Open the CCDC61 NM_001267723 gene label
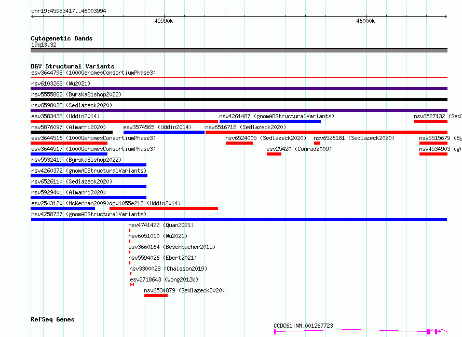Screen dimensions: 462x337 coord(303,326)
